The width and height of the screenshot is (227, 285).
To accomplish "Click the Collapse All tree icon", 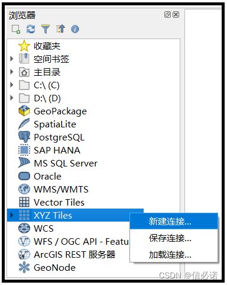I will (60, 29).
